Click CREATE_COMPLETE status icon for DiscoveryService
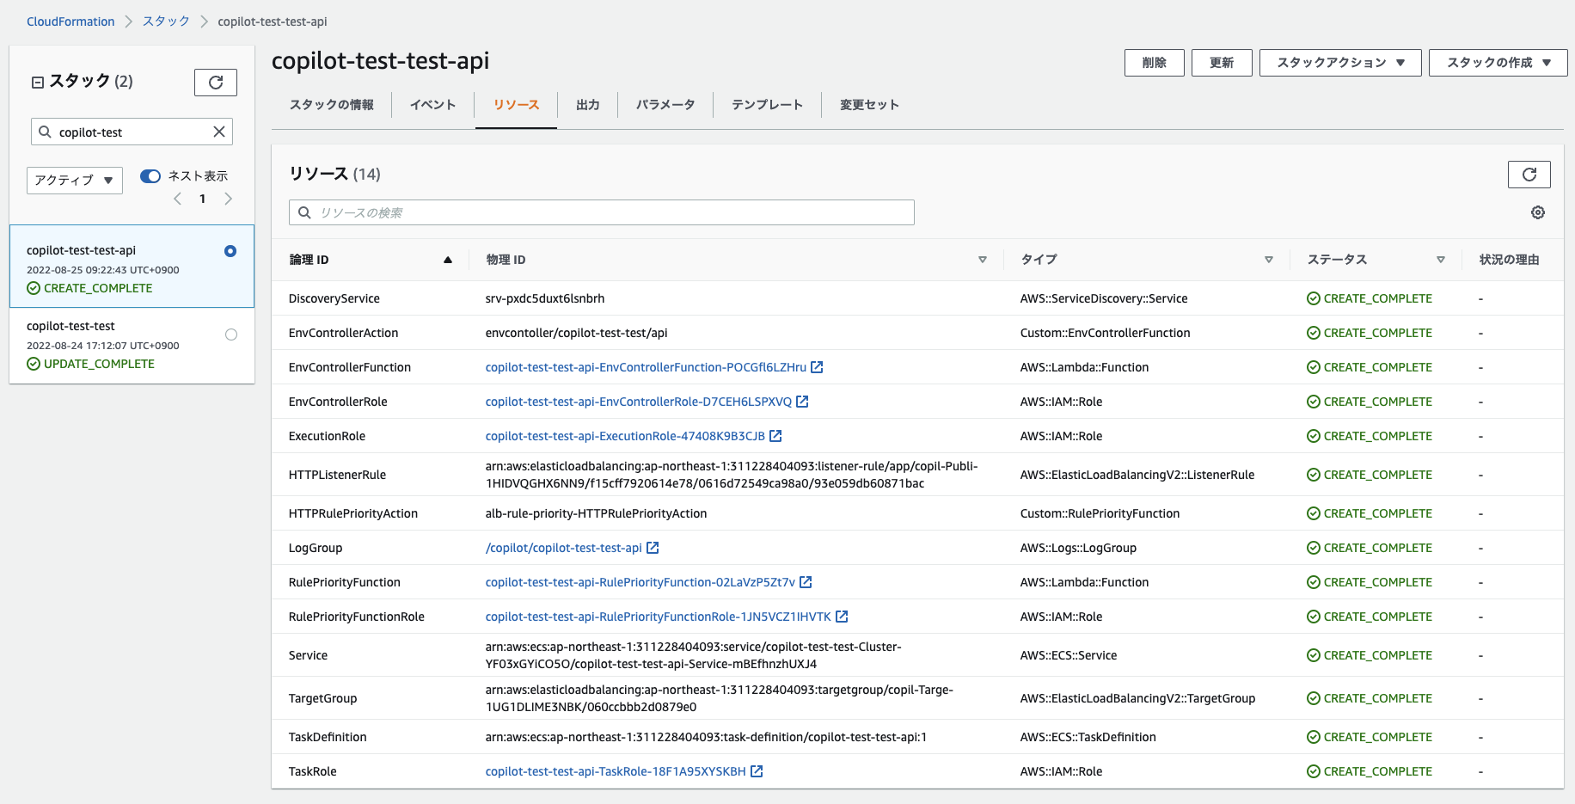 (1314, 298)
